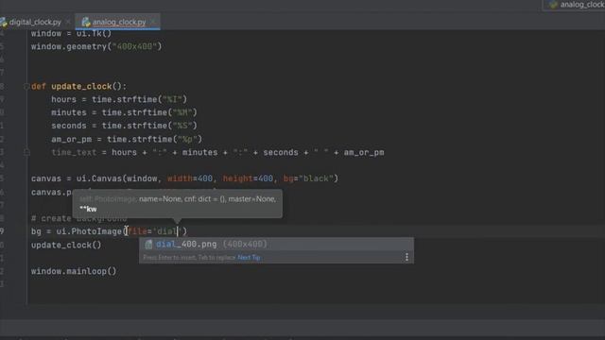
Task: Click 'width=400' in the Canvas call
Action: click(x=189, y=178)
